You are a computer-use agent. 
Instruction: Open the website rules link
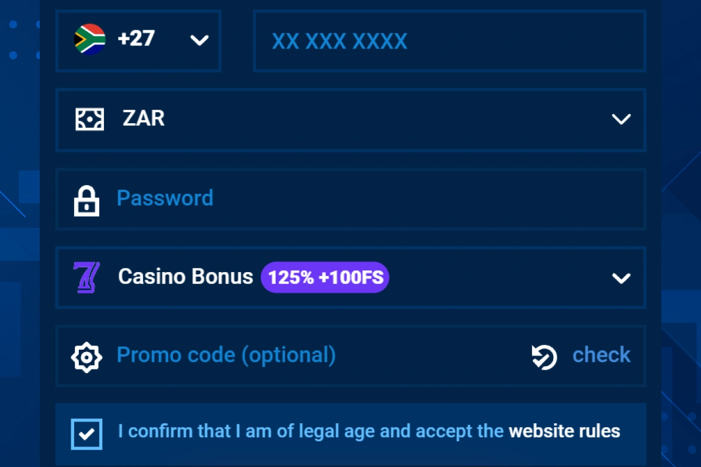[x=564, y=431]
